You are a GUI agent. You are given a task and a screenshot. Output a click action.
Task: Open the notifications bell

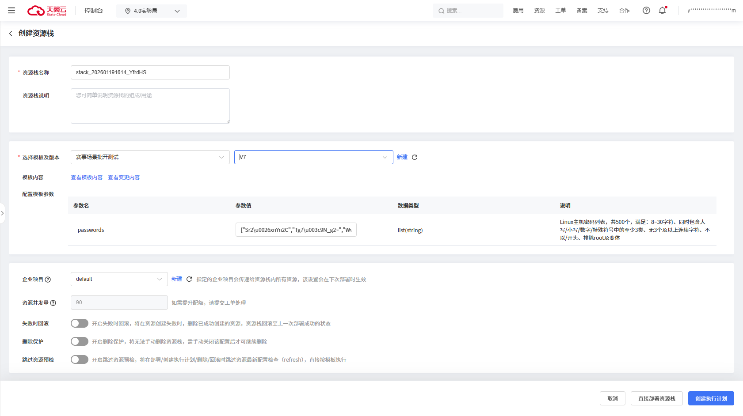[662, 11]
